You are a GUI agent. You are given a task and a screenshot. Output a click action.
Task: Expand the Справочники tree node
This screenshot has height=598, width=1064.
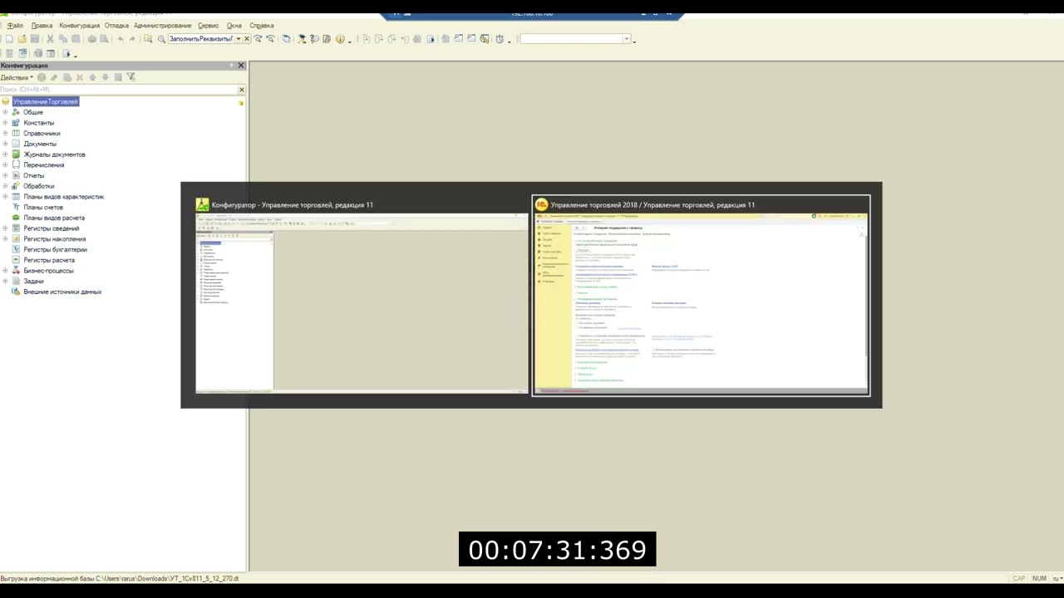point(5,133)
